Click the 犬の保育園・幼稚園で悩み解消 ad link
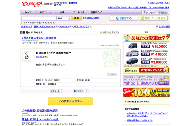The image size is (190, 126). coord(40,110)
